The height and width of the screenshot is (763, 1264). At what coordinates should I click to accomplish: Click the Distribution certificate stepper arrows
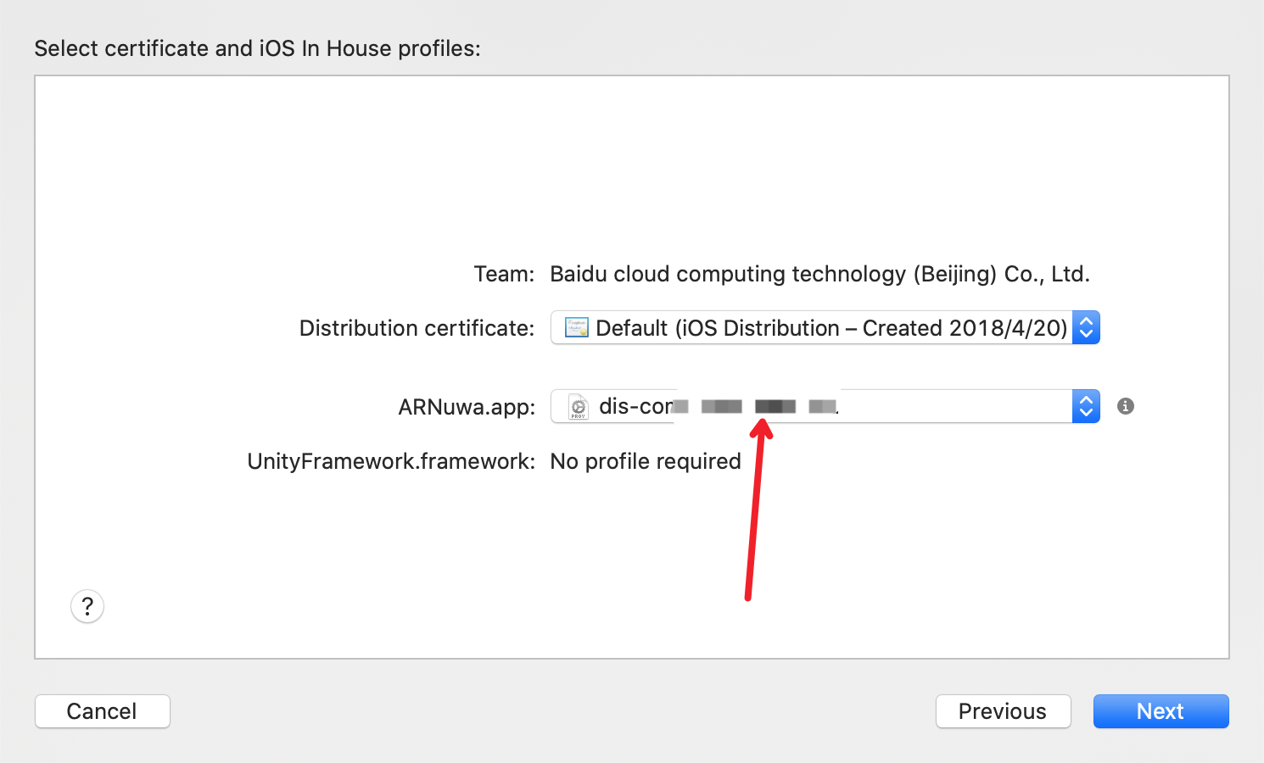tap(1086, 327)
